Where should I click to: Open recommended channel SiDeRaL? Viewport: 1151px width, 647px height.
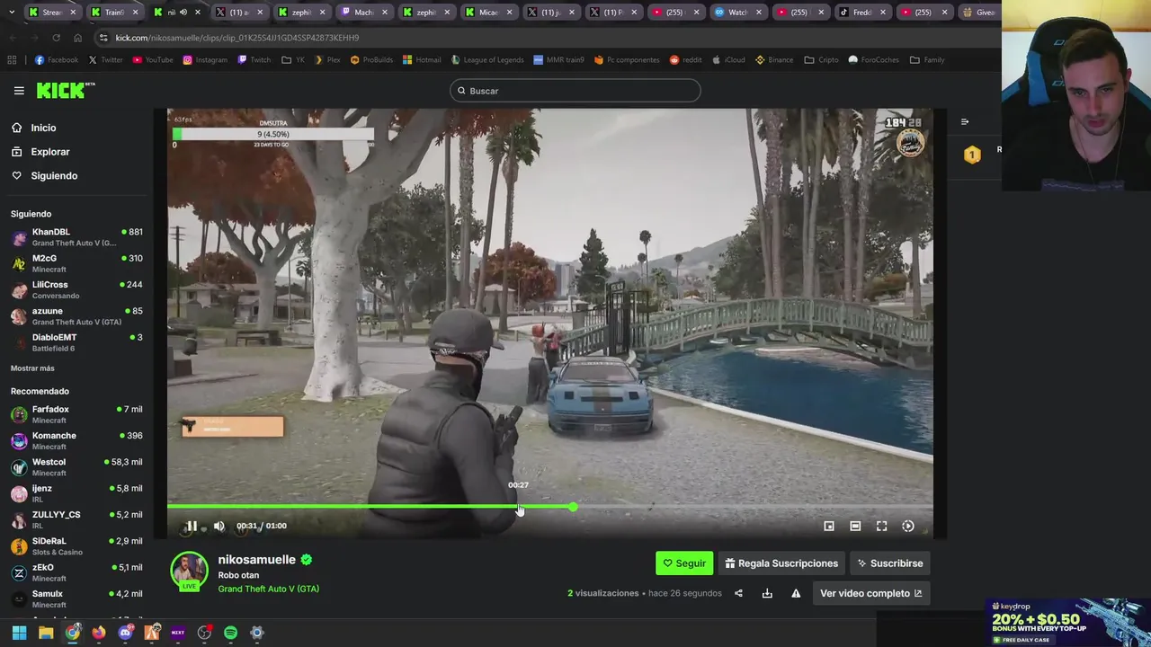(76, 546)
